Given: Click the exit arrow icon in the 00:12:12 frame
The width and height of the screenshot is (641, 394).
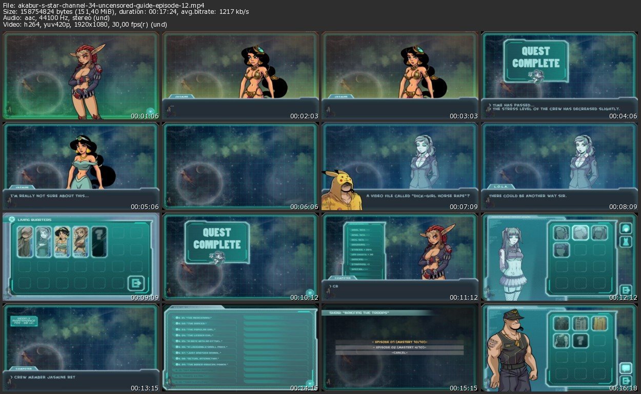Looking at the screenshot, I should tap(625, 290).
